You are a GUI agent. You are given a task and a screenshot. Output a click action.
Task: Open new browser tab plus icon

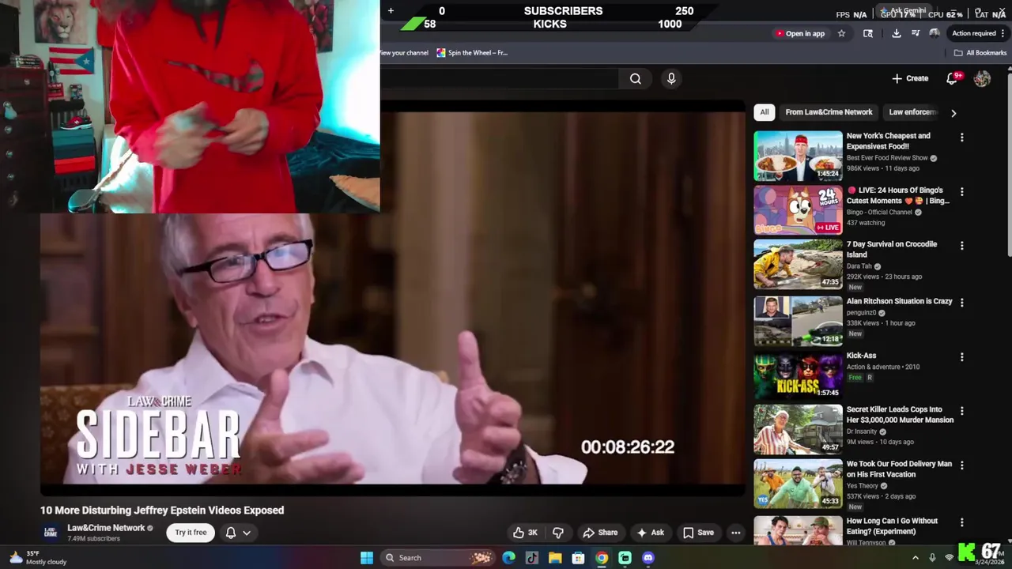391,11
